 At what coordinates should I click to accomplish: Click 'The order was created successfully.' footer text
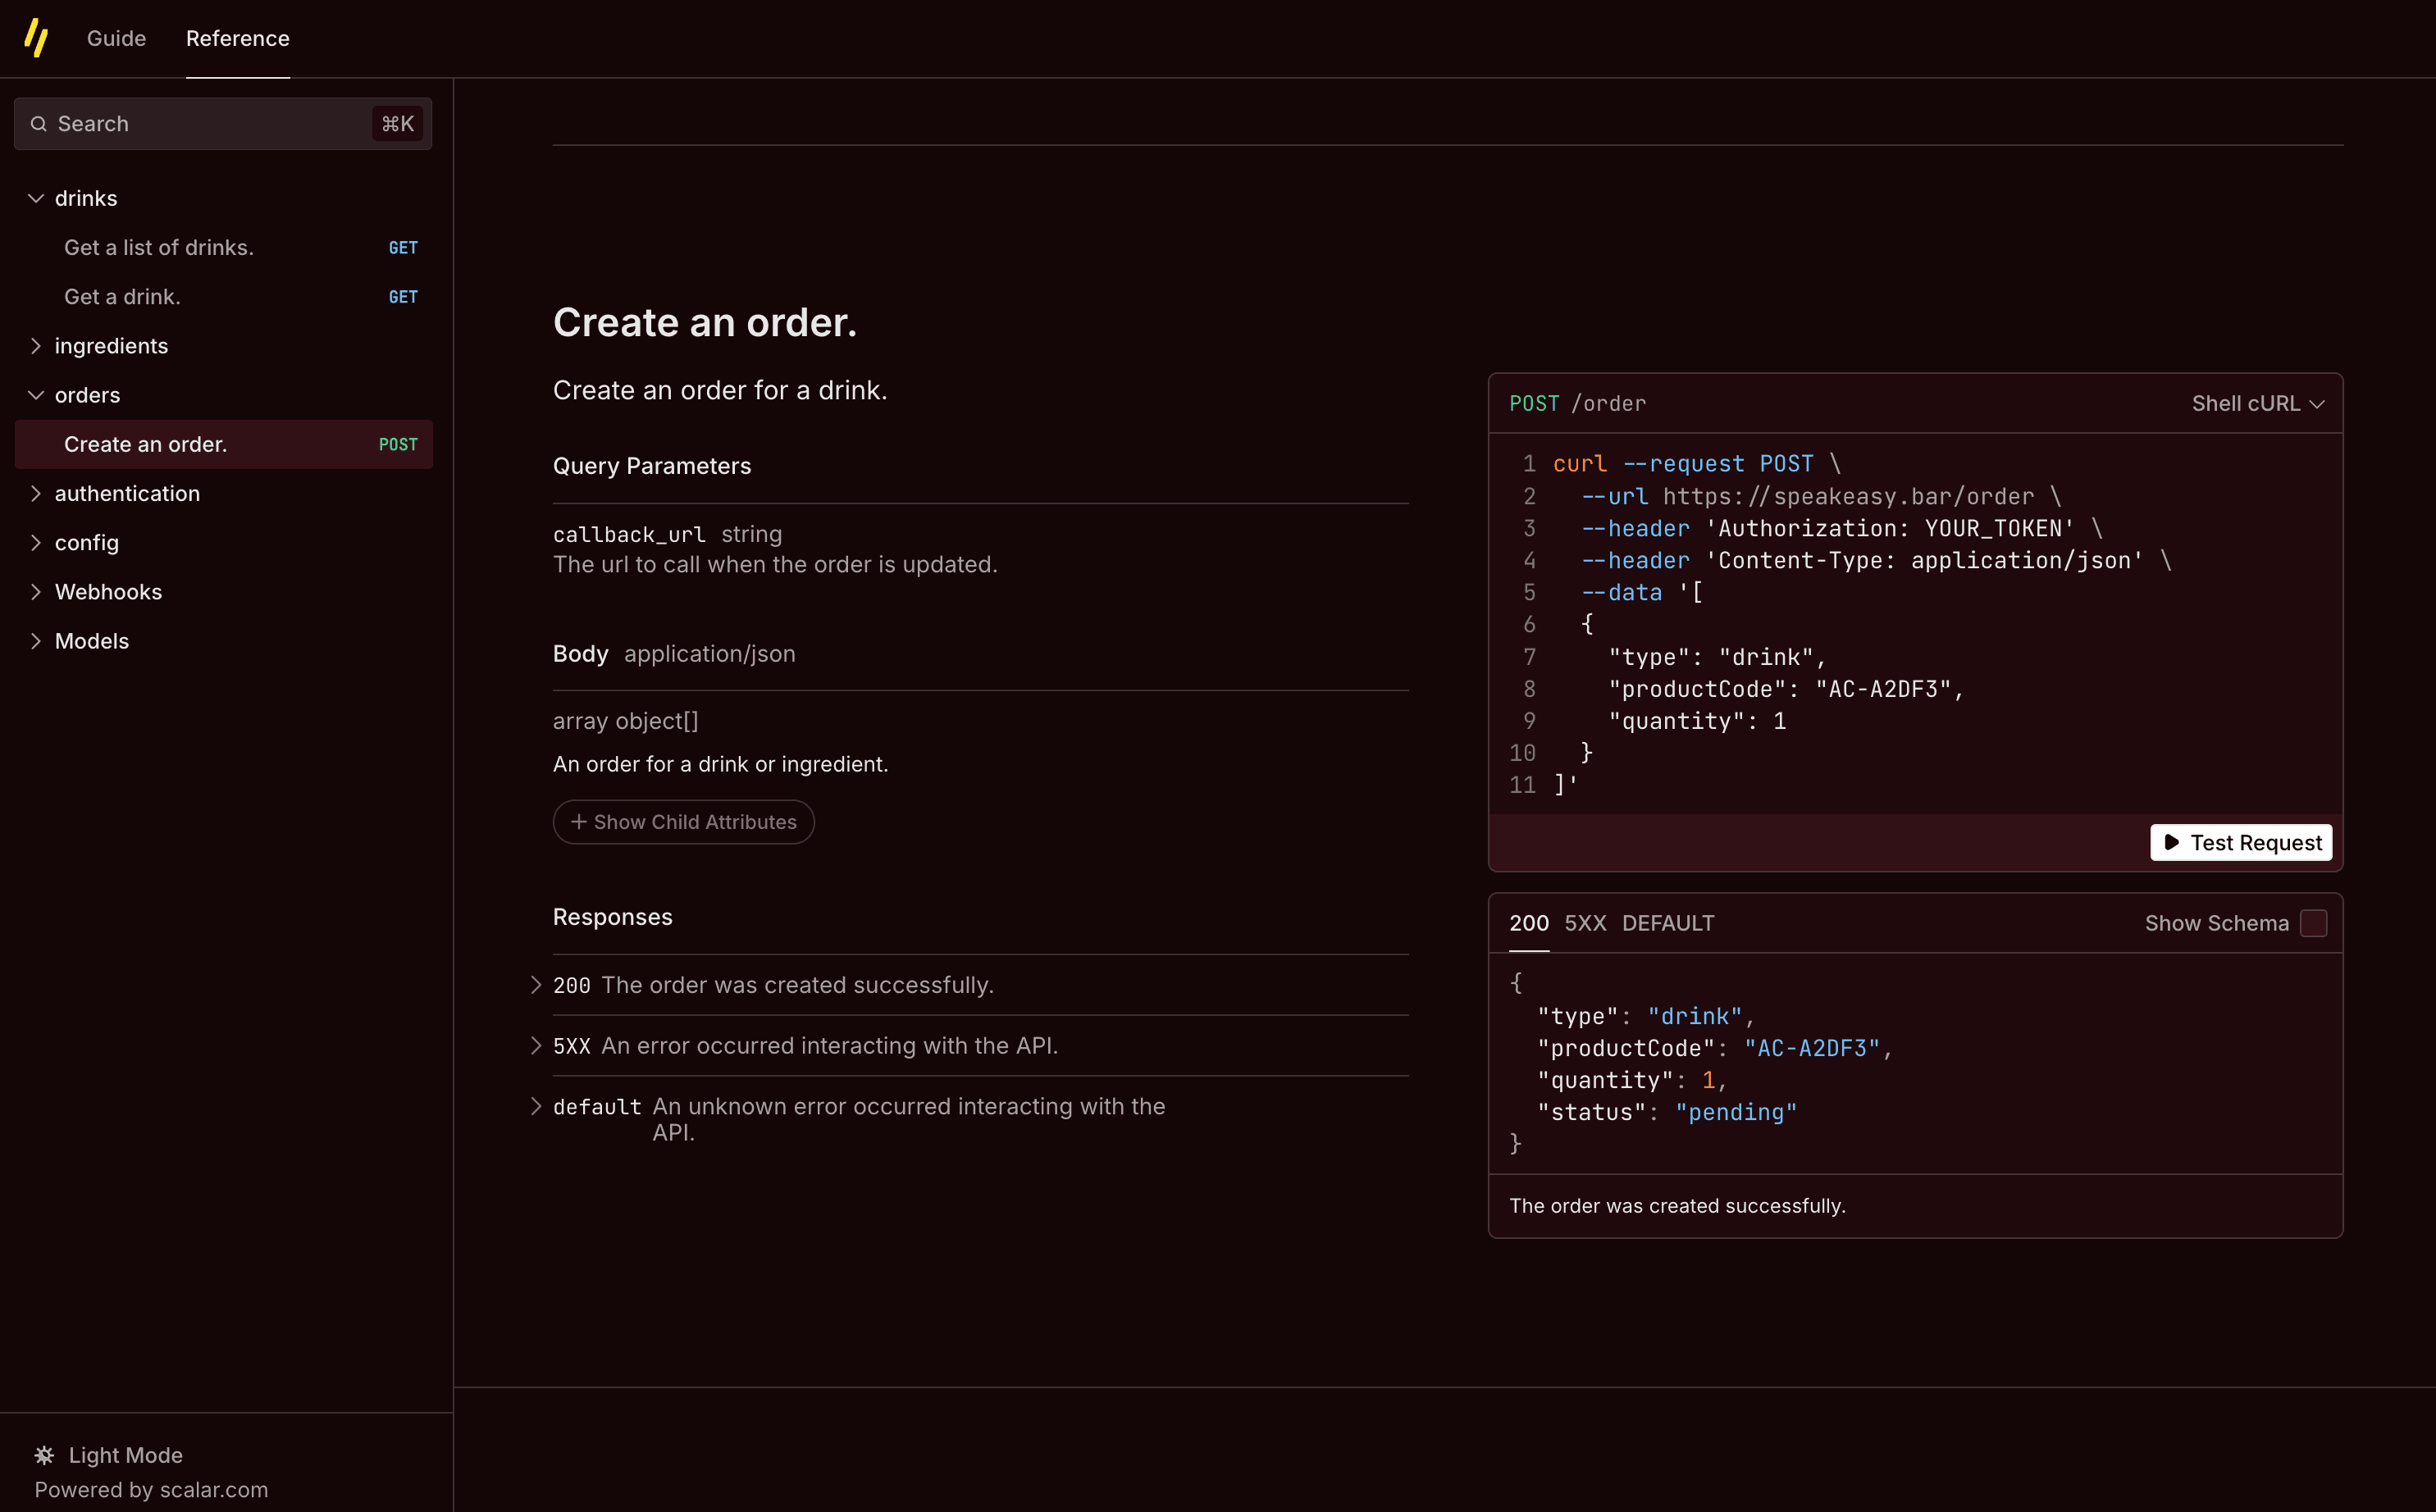tap(1677, 1206)
